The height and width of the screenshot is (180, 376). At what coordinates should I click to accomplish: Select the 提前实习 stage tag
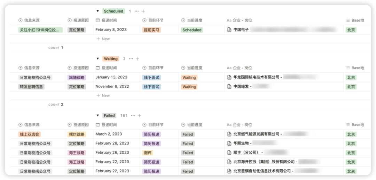tap(151, 30)
